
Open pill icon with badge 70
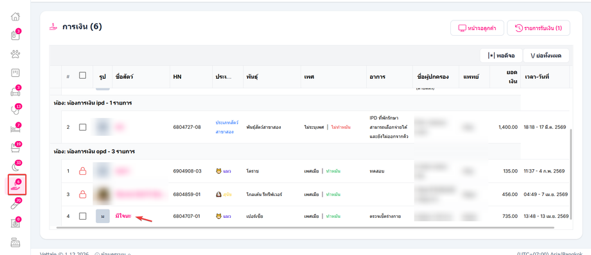[x=15, y=204]
